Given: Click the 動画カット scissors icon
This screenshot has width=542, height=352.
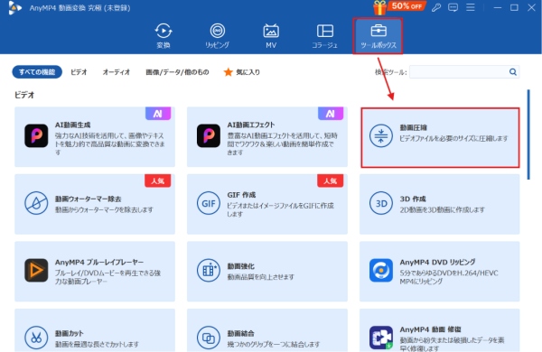Looking at the screenshot, I should tap(36, 338).
